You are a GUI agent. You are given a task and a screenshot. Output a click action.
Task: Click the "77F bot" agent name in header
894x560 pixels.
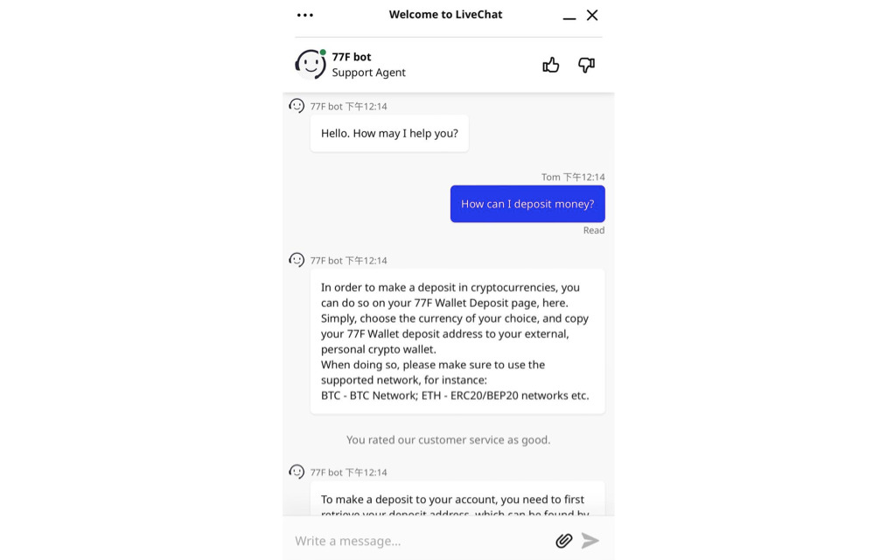coord(352,57)
